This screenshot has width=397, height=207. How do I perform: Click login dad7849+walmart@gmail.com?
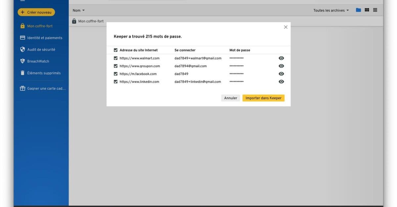point(198,58)
